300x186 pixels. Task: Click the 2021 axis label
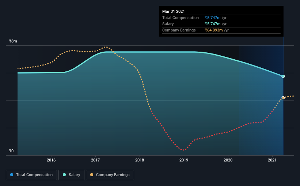pyautogui.click(x=272, y=160)
